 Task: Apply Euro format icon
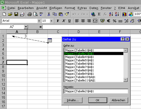(x=109, y=21)
